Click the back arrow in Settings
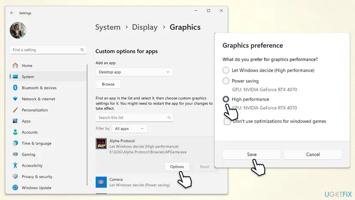 coord(12,13)
